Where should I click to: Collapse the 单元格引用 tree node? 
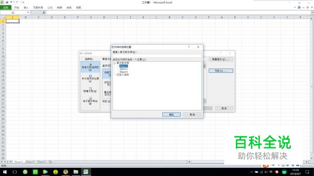[x=114, y=63]
